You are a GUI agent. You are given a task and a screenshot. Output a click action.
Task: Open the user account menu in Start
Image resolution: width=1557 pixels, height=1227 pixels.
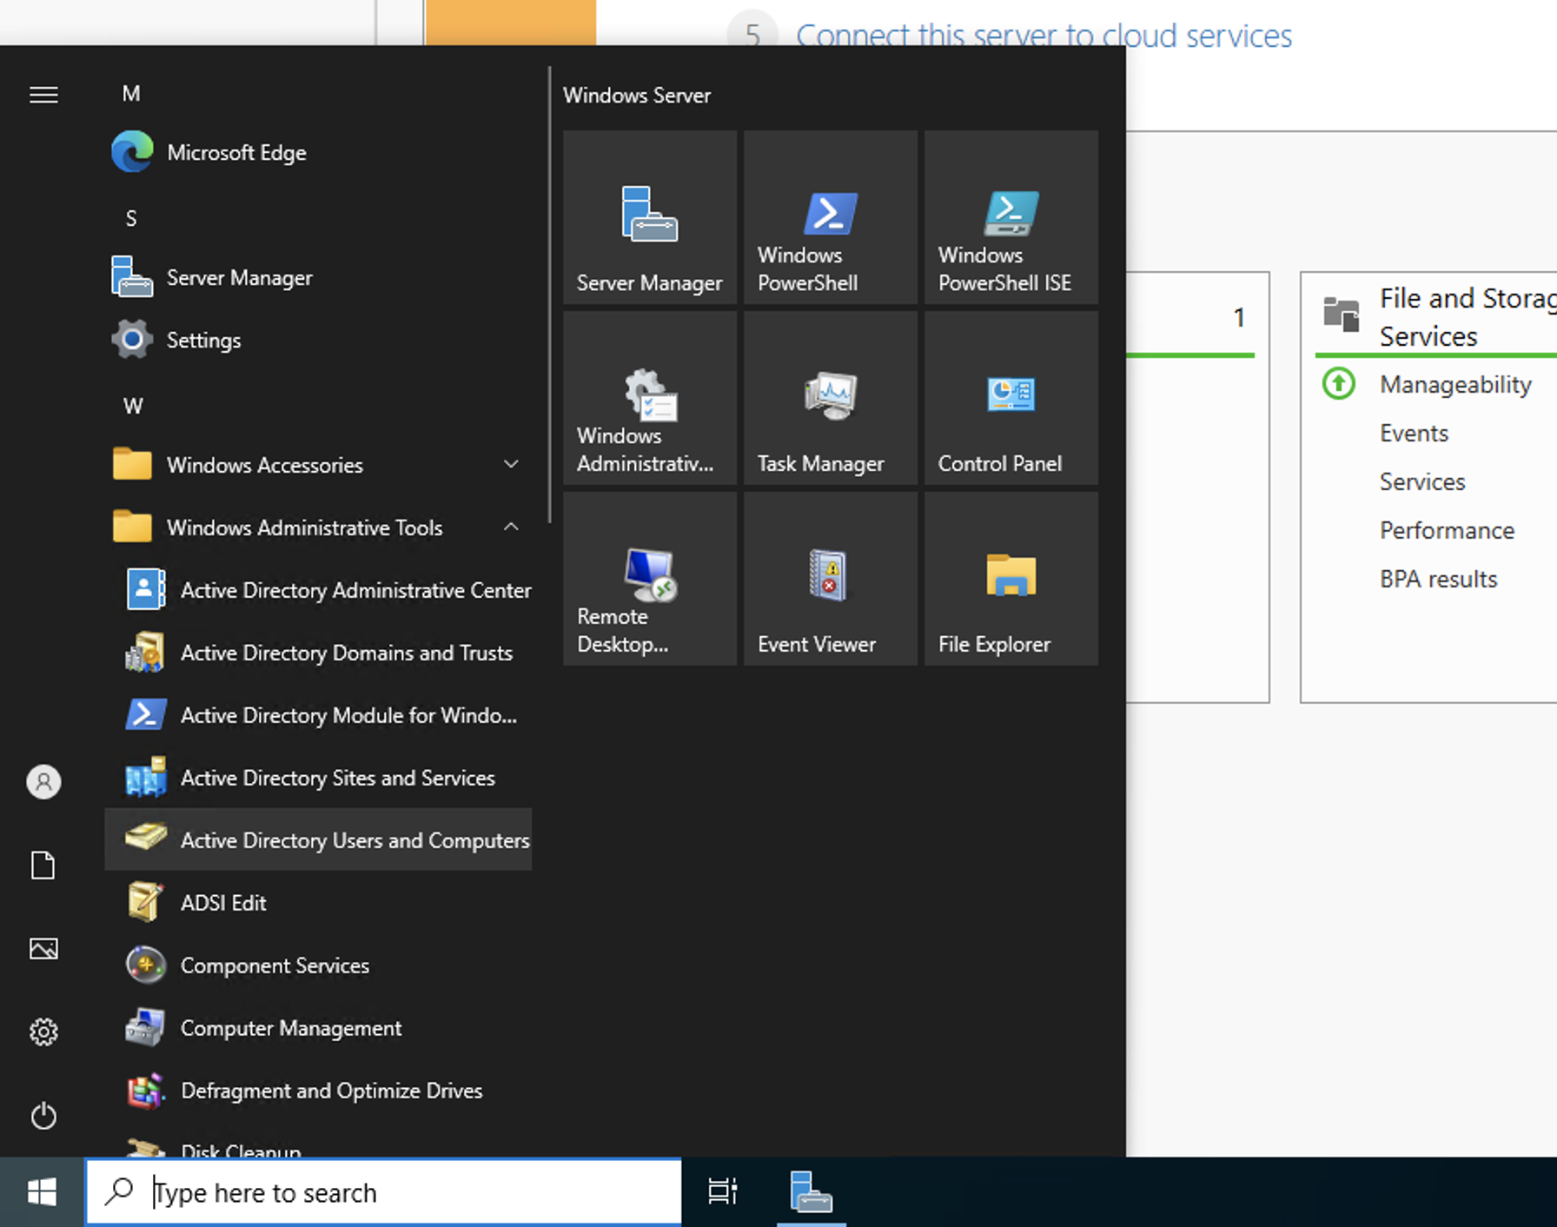pyautogui.click(x=43, y=782)
